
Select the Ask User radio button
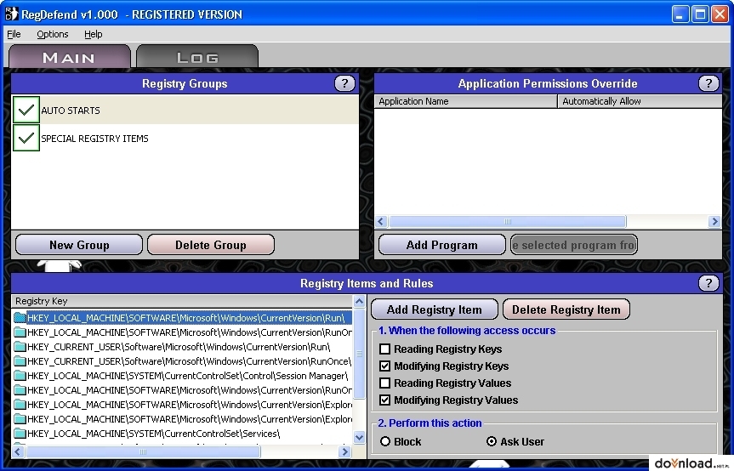point(492,441)
